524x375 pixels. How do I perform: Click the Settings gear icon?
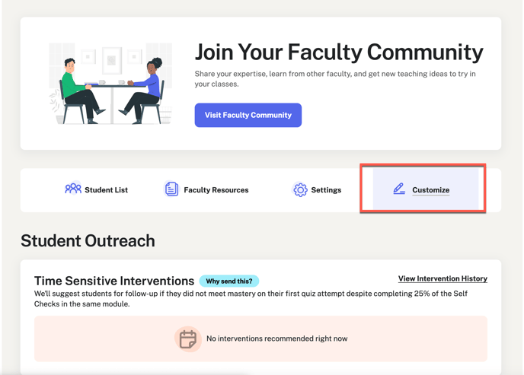[300, 189]
